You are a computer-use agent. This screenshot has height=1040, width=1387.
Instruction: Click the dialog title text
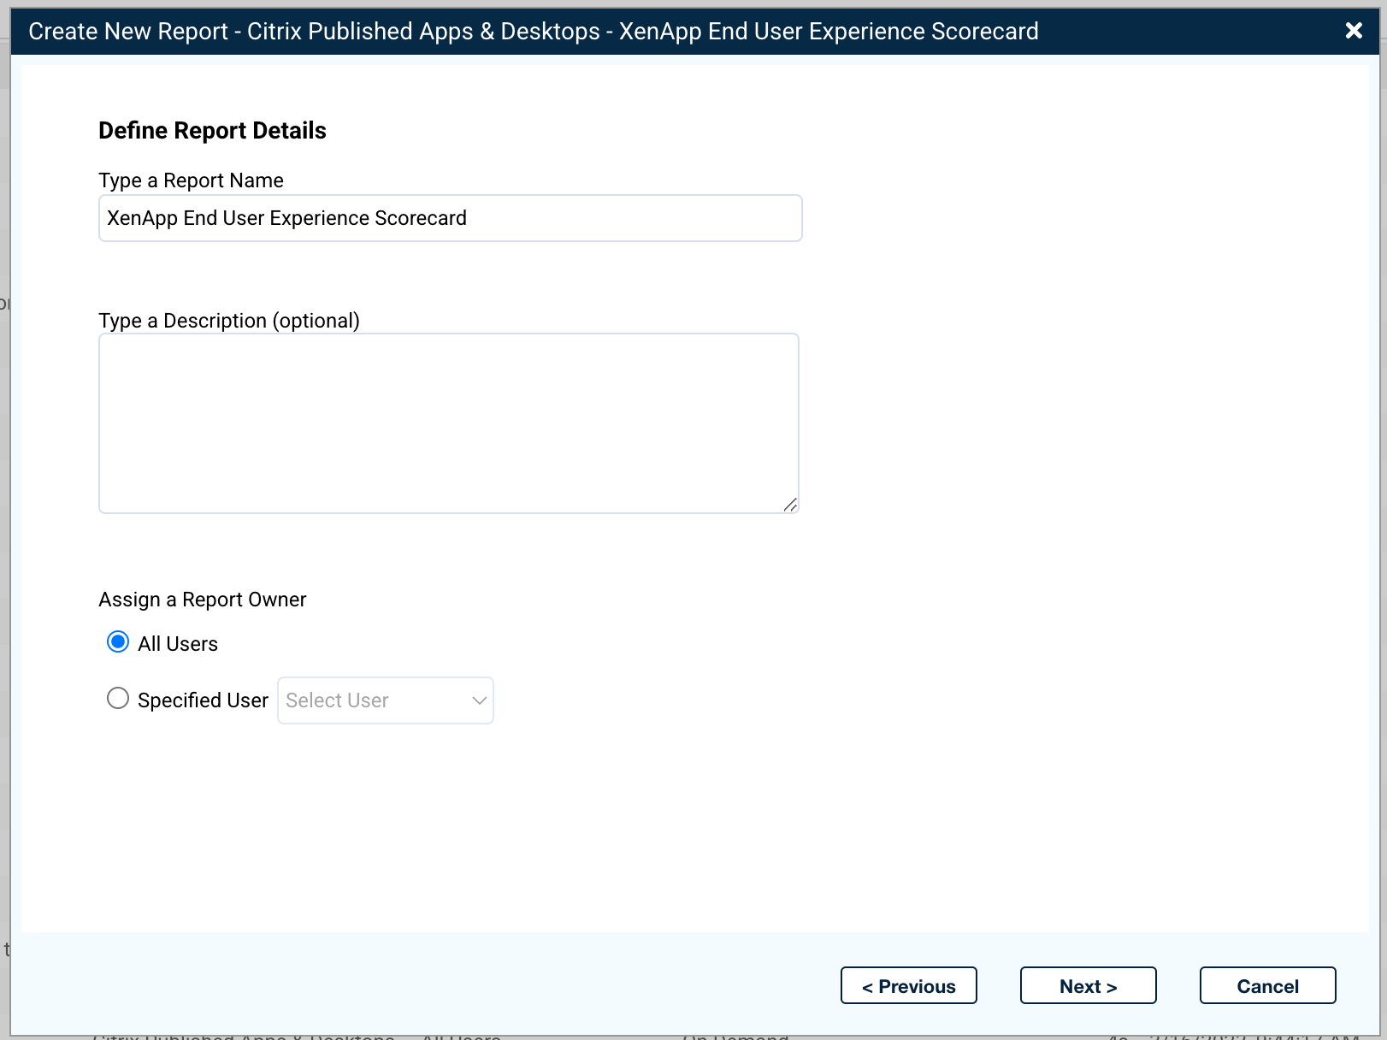pyautogui.click(x=534, y=32)
